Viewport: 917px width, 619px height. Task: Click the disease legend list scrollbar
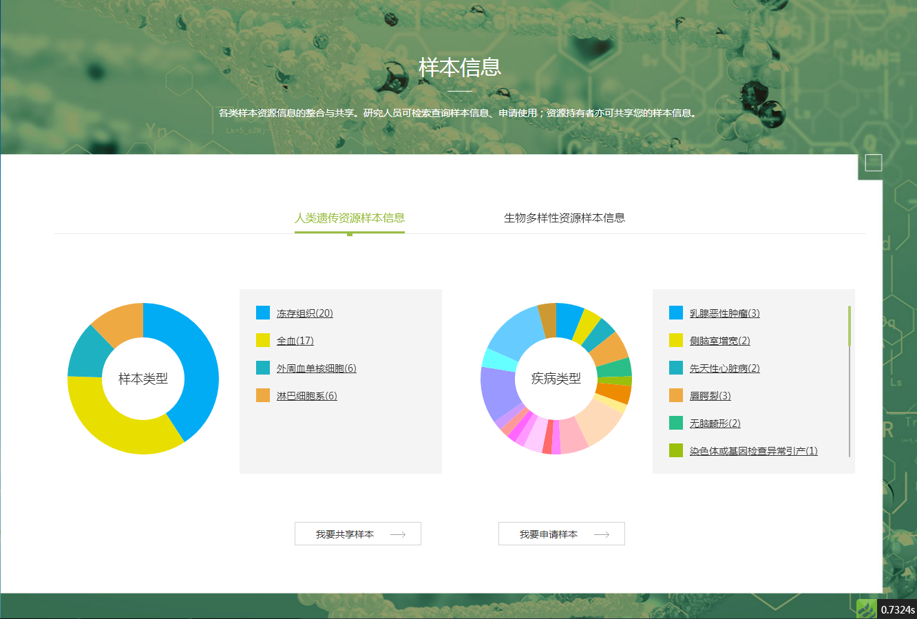click(x=850, y=326)
